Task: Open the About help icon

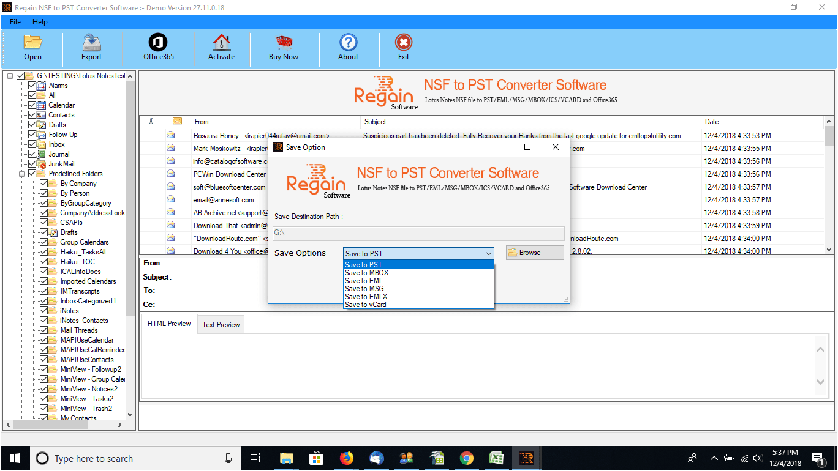Action: click(348, 42)
